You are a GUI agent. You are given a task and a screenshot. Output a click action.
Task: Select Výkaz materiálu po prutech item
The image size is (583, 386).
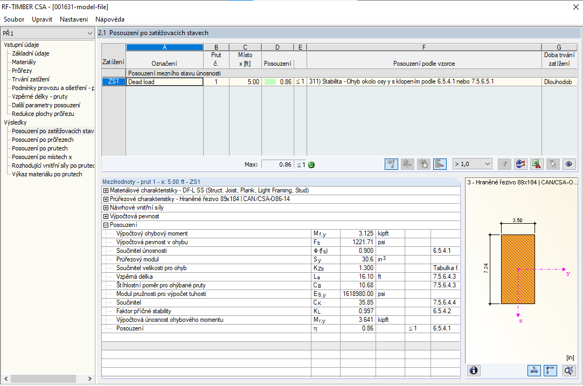tap(47, 174)
